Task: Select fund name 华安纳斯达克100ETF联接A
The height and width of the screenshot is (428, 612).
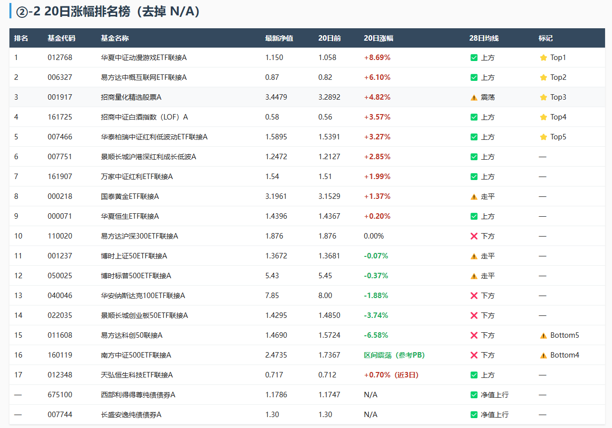Action: (143, 296)
